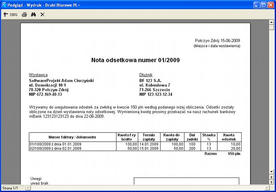Click horizontal scrollbar right arrow
276x192 pixels.
[x=267, y=188]
